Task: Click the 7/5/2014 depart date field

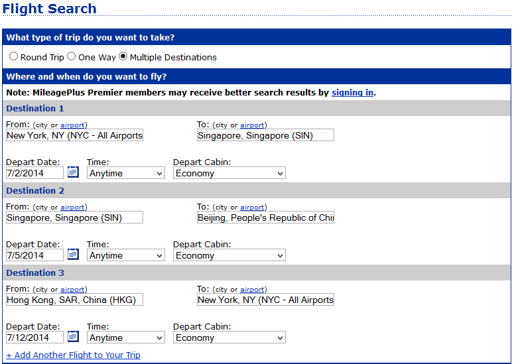Action: click(x=34, y=255)
